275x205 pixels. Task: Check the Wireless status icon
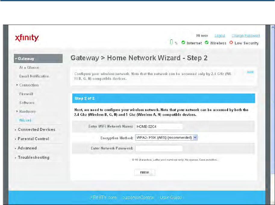[x=207, y=42]
